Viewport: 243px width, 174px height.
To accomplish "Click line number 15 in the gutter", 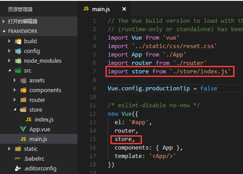I will coord(93,139).
